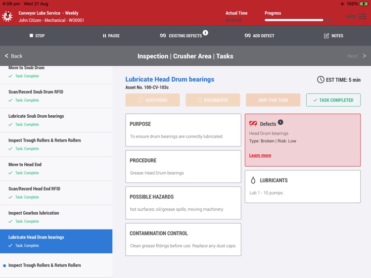Select completed Inspect Trough Rollers task
The width and height of the screenshot is (371, 278).
pos(56,144)
